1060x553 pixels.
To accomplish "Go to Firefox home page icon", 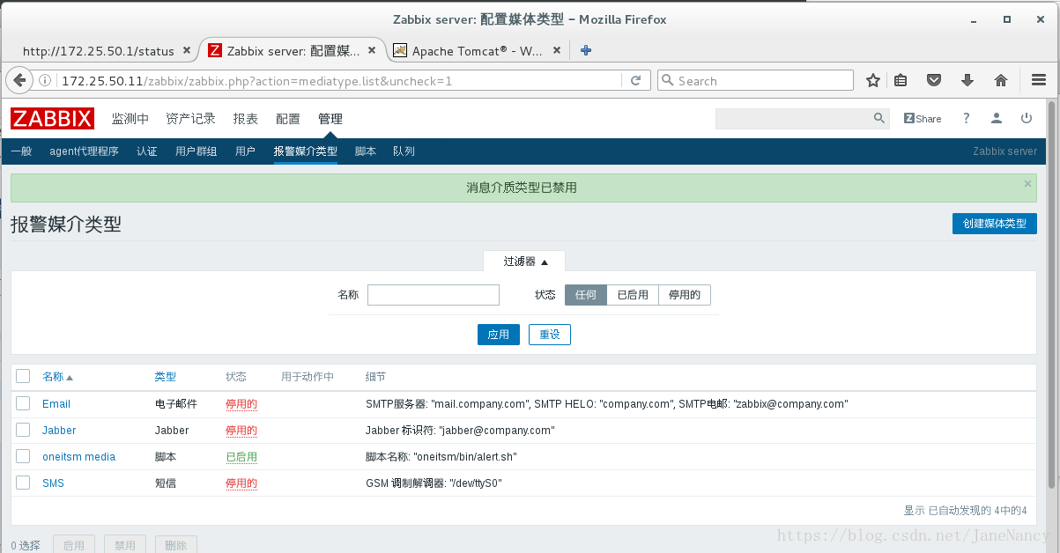I will [x=1001, y=81].
